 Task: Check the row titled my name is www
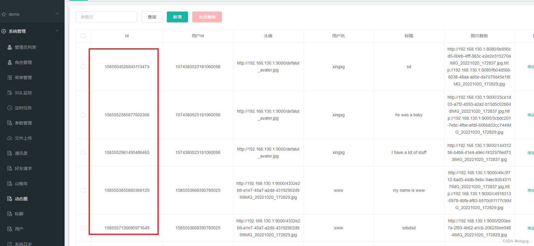coord(83,190)
